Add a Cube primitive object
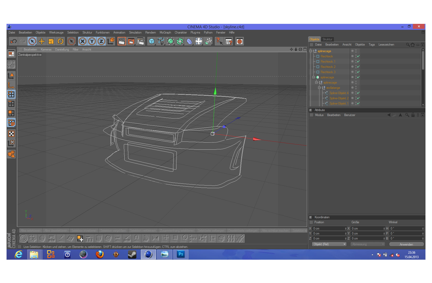The width and height of the screenshot is (432, 283). (152, 41)
